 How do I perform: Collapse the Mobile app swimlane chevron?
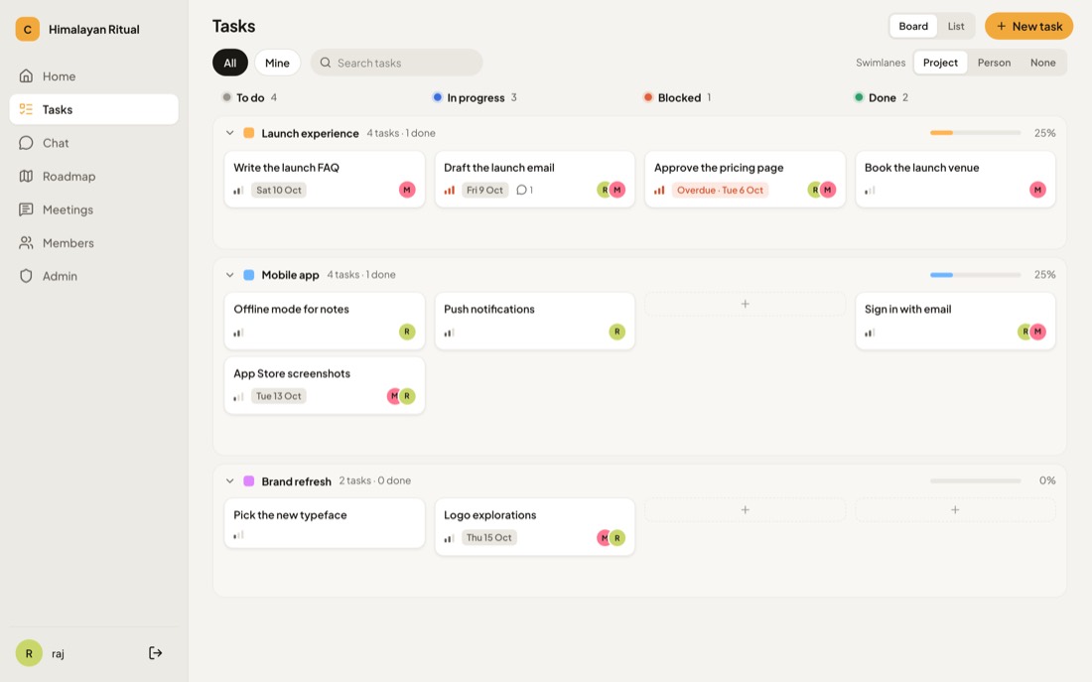tap(230, 275)
